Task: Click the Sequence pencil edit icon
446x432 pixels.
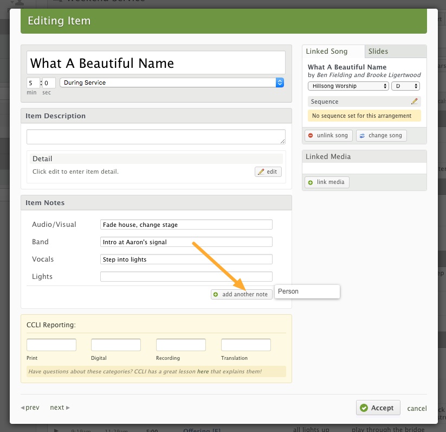Action: click(x=415, y=101)
